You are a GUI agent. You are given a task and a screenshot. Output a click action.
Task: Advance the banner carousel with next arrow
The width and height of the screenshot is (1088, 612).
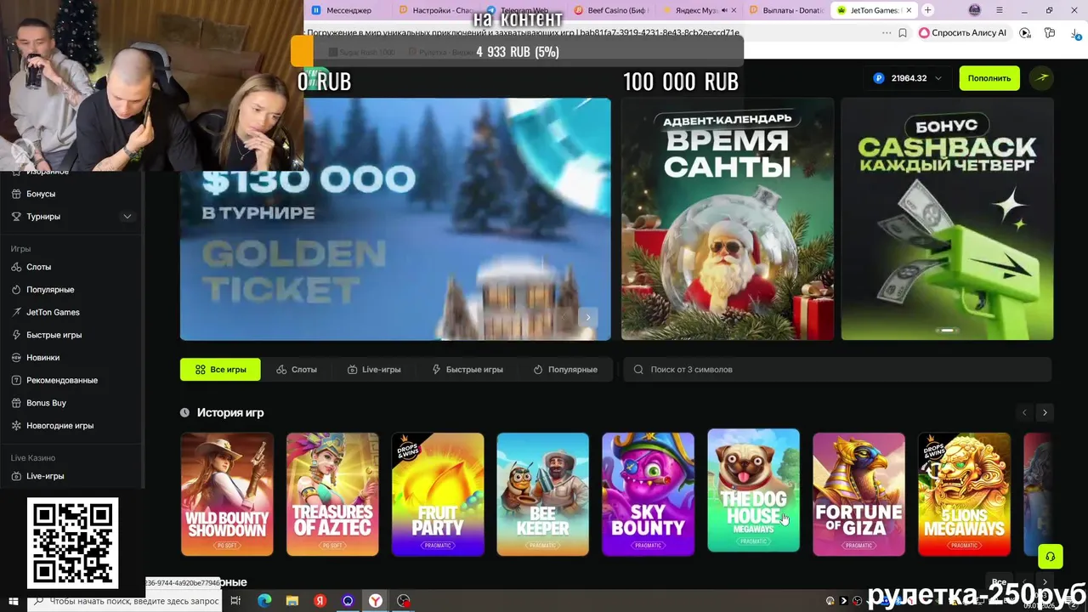point(588,317)
